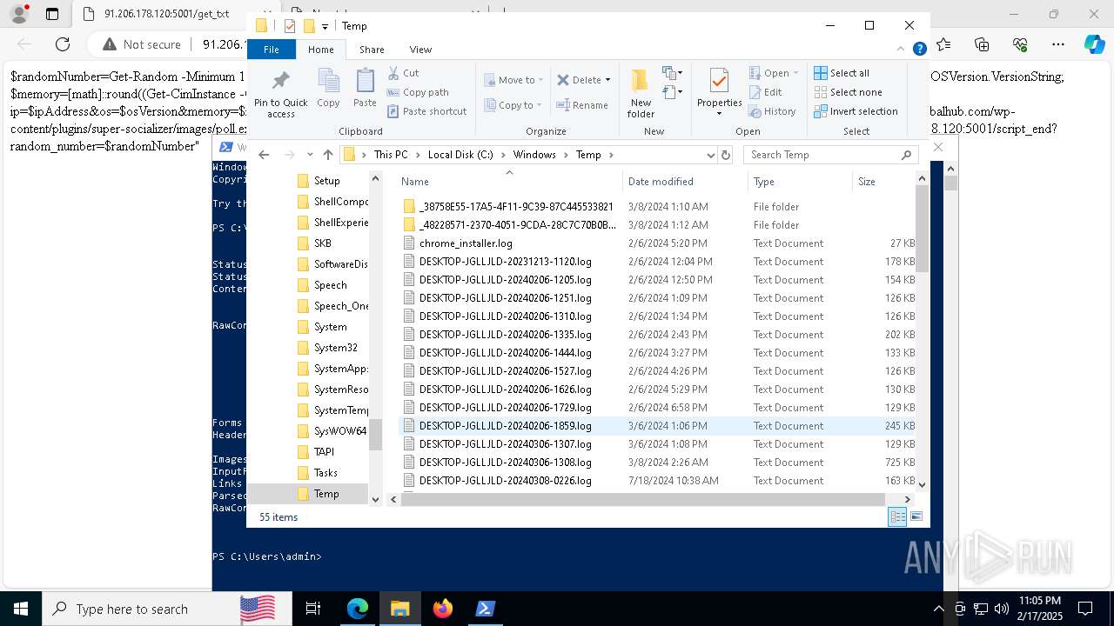Select the chrome_installer.log file

pyautogui.click(x=466, y=243)
